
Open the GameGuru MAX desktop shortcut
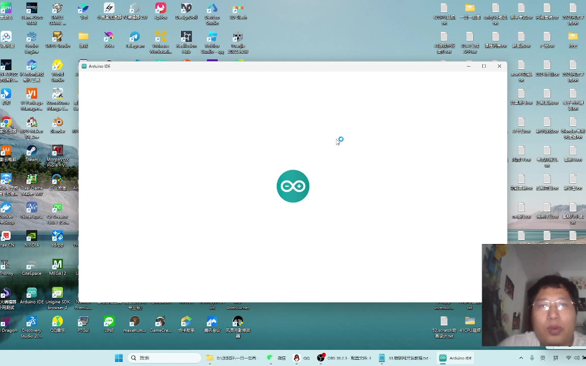32,14
